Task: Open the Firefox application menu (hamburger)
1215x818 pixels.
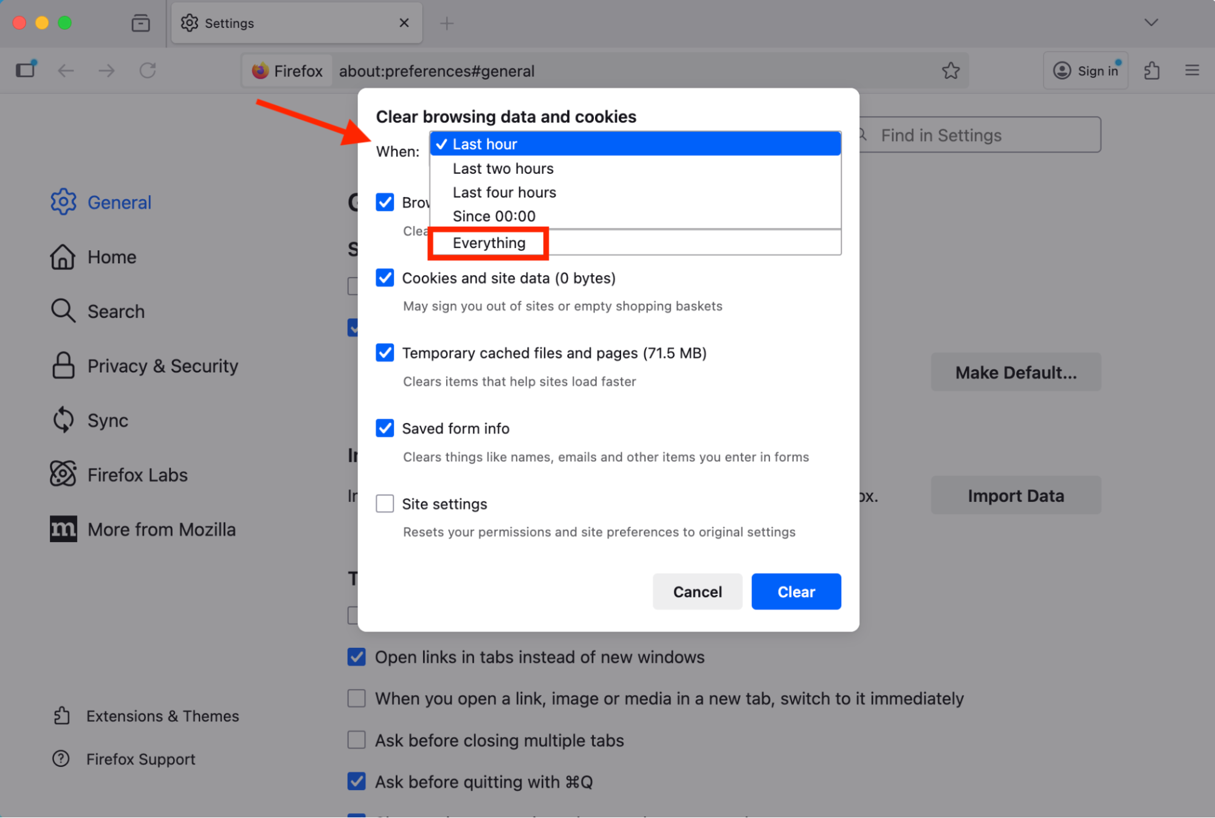Action: click(x=1191, y=70)
